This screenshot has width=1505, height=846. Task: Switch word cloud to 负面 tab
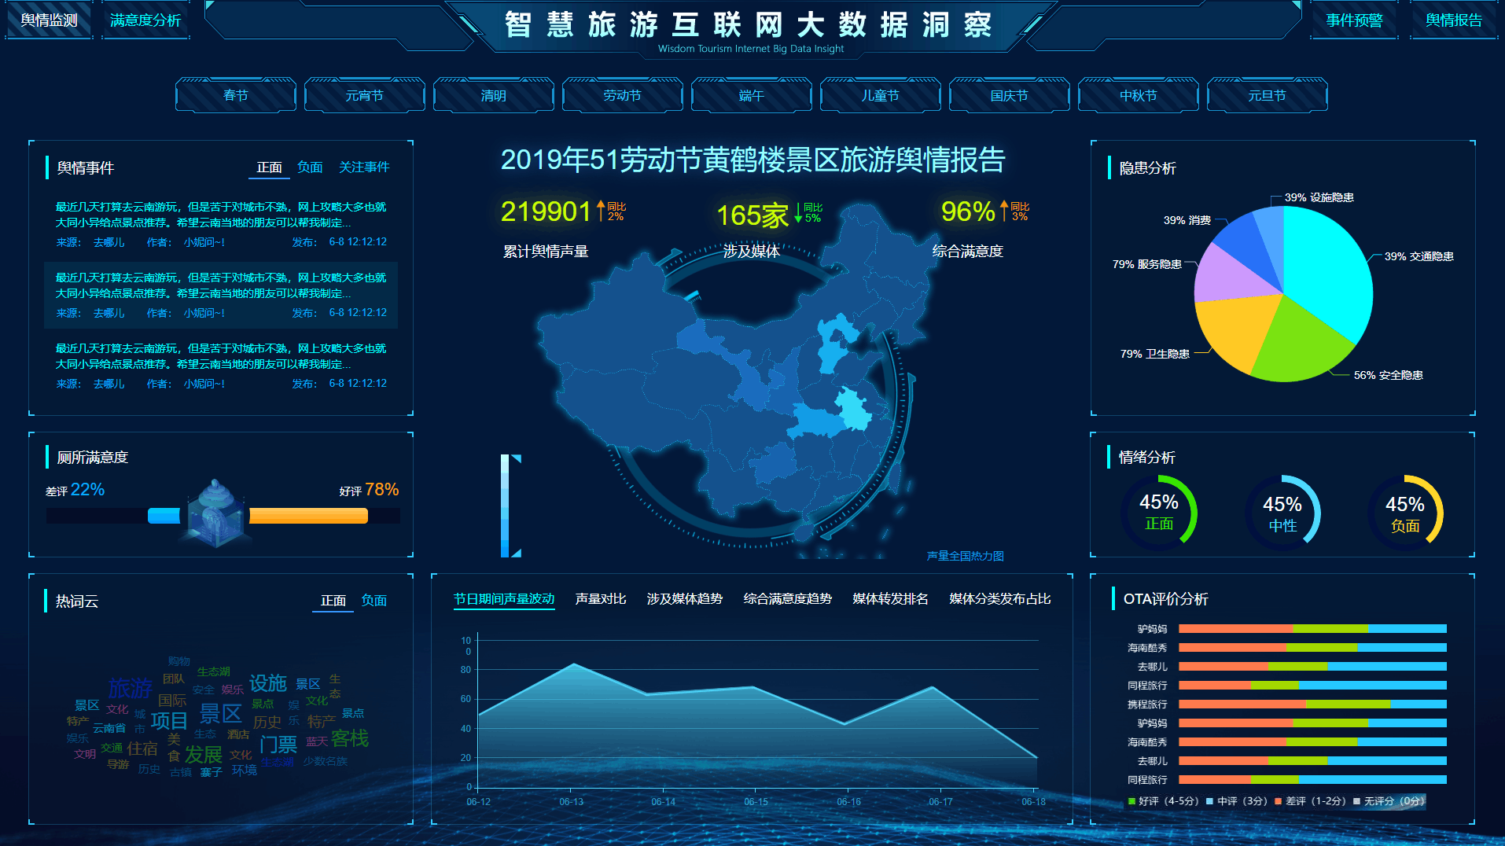373,601
